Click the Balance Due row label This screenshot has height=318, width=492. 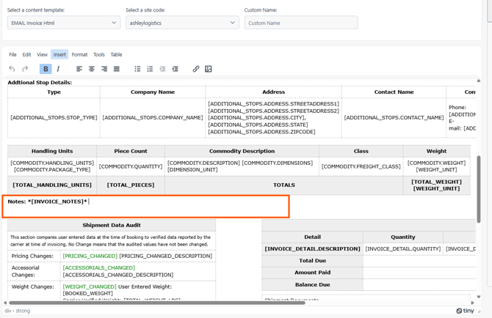point(312,285)
